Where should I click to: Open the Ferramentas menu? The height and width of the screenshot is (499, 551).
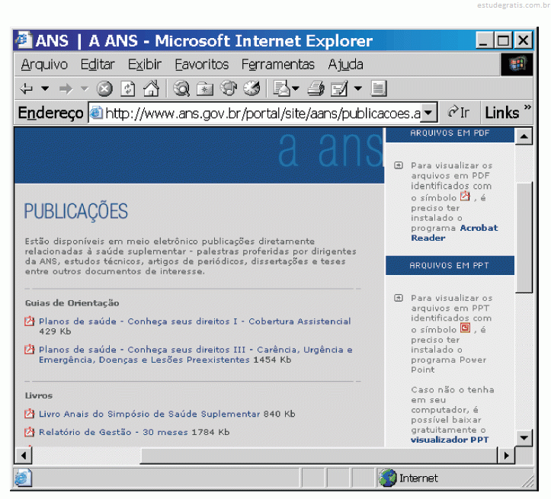point(278,65)
